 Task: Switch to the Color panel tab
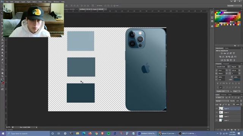coord(217,11)
